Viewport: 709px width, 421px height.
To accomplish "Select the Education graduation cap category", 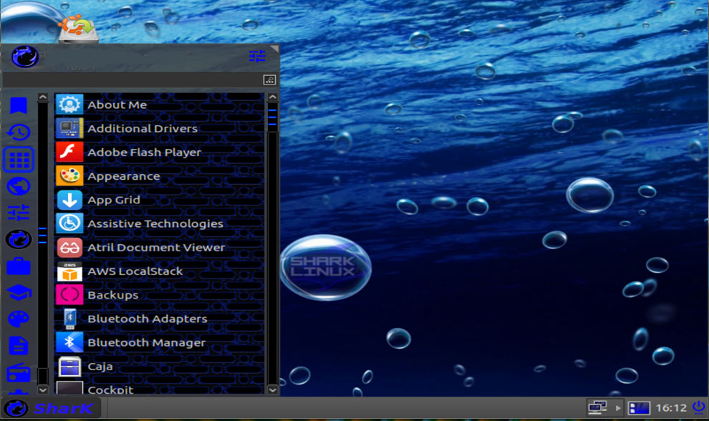I will [19, 293].
